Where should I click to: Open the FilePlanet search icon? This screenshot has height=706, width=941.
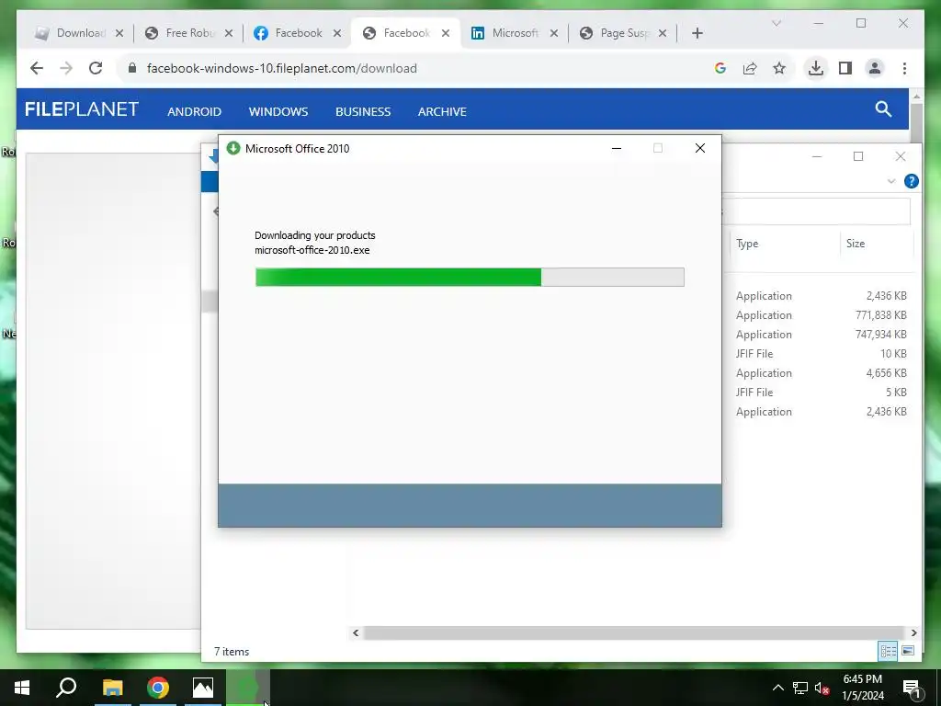coord(883,108)
